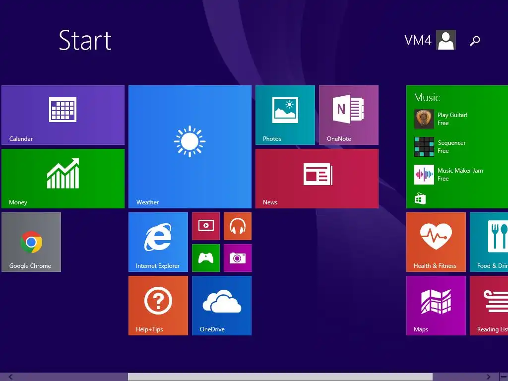Screen dimensions: 508x381
Task: Launch Google Chrome tile
Action: [x=31, y=242]
